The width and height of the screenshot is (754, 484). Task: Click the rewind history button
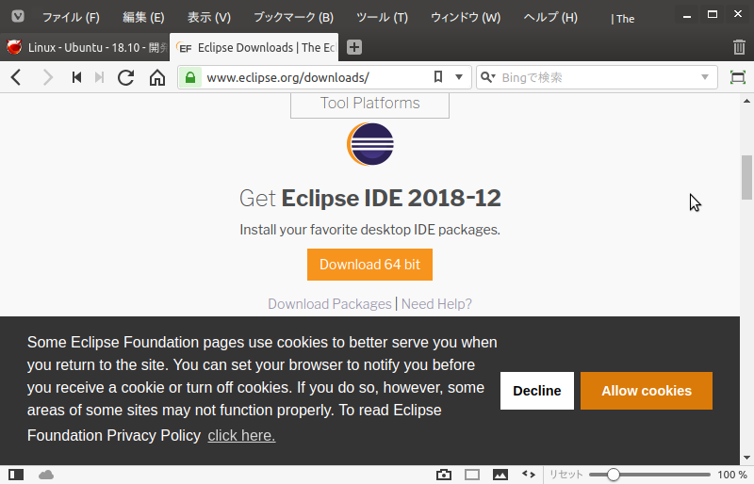point(76,77)
